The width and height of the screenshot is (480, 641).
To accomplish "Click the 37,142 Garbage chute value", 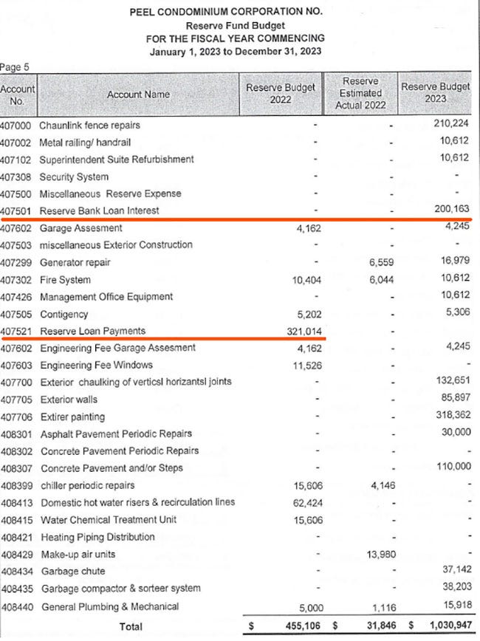I will pos(457,569).
